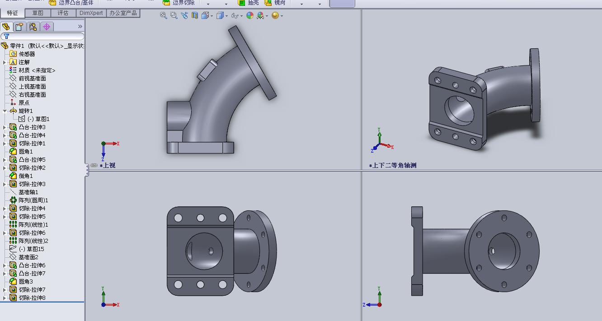
Task: Select the 基准轴1 axis feature
Action: pos(24,192)
